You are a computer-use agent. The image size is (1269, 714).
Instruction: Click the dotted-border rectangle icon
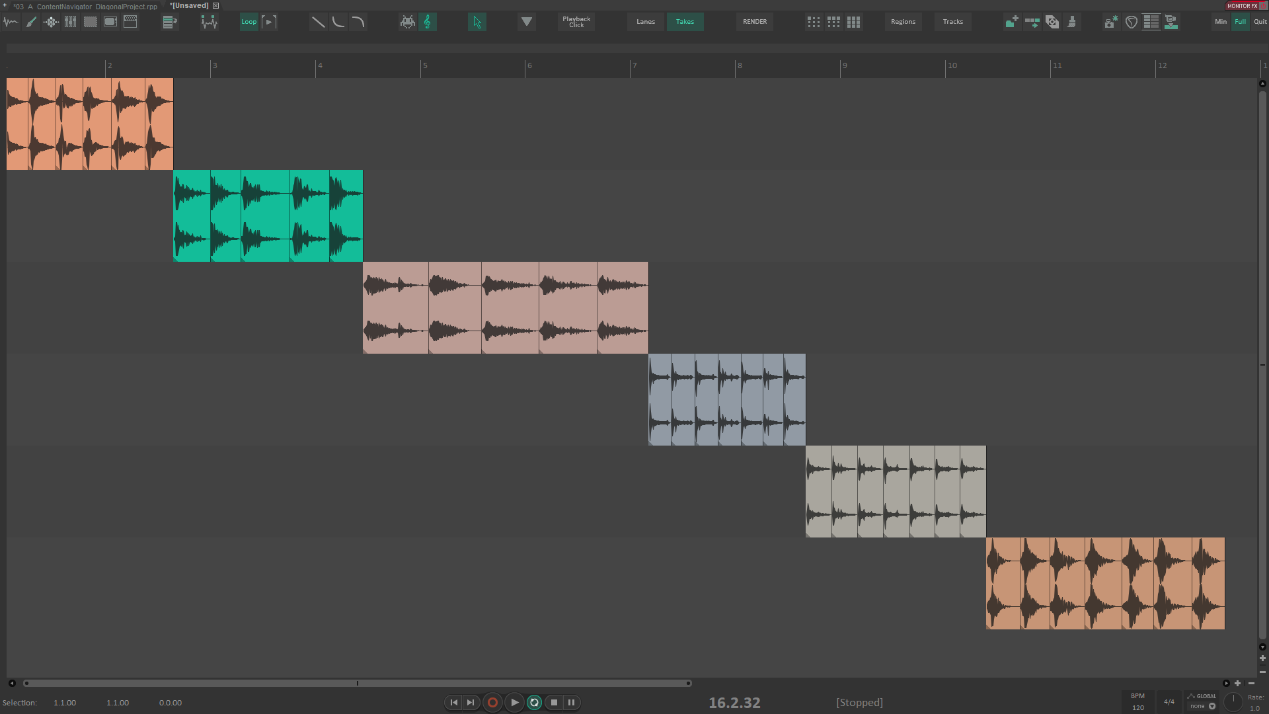(91, 22)
